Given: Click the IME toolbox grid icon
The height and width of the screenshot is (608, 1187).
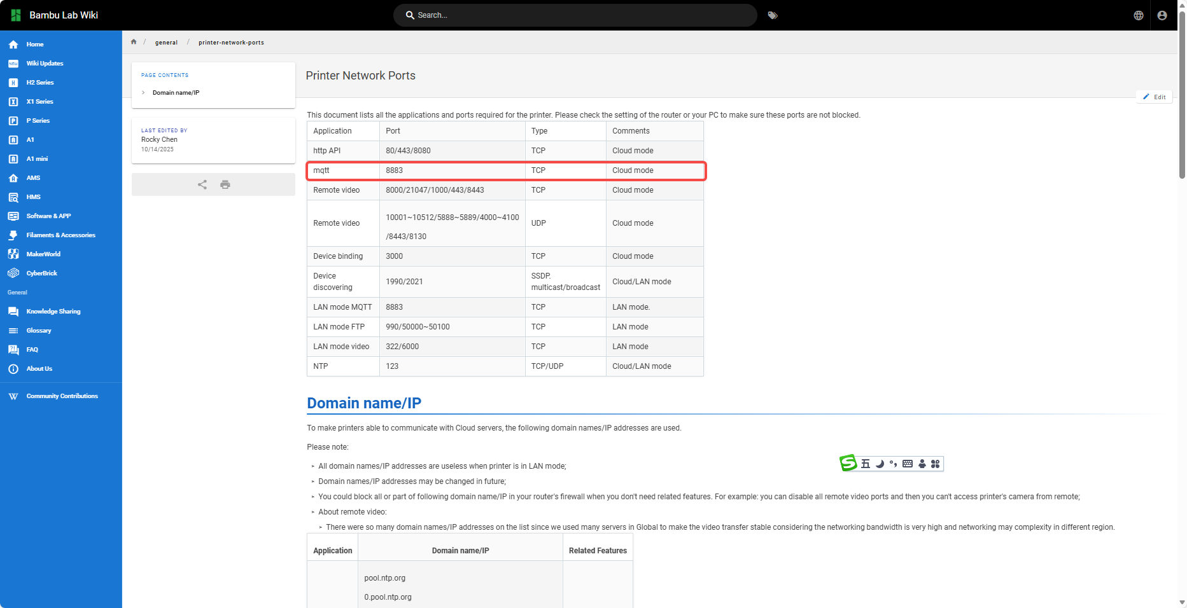Looking at the screenshot, I should pyautogui.click(x=935, y=464).
